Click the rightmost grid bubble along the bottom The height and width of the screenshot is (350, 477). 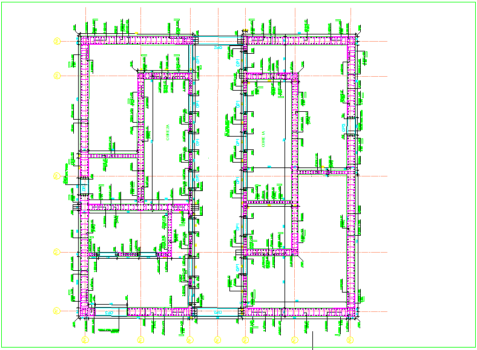349,340
